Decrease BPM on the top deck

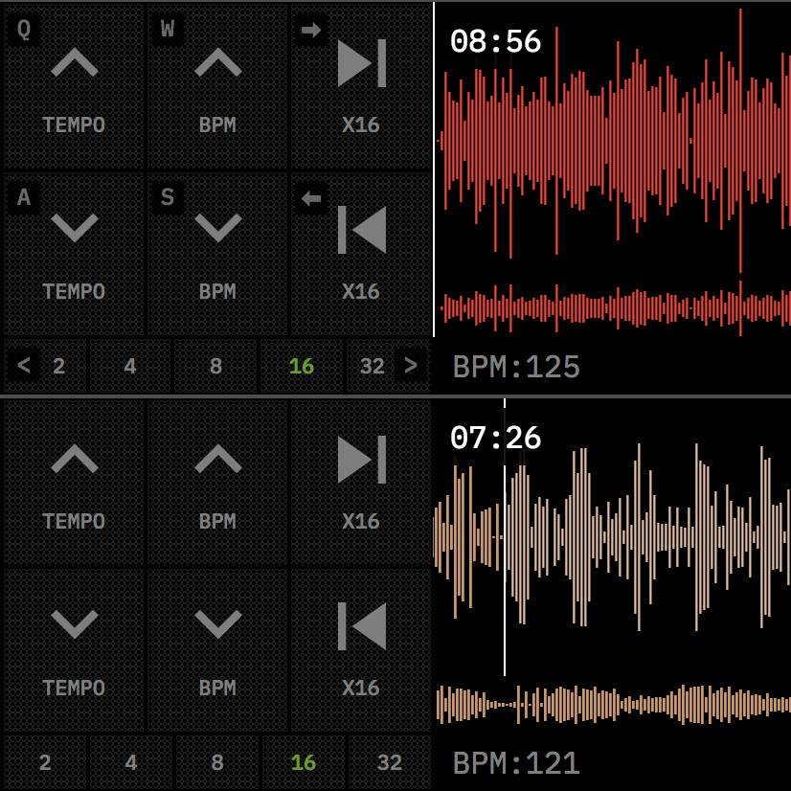[217, 254]
